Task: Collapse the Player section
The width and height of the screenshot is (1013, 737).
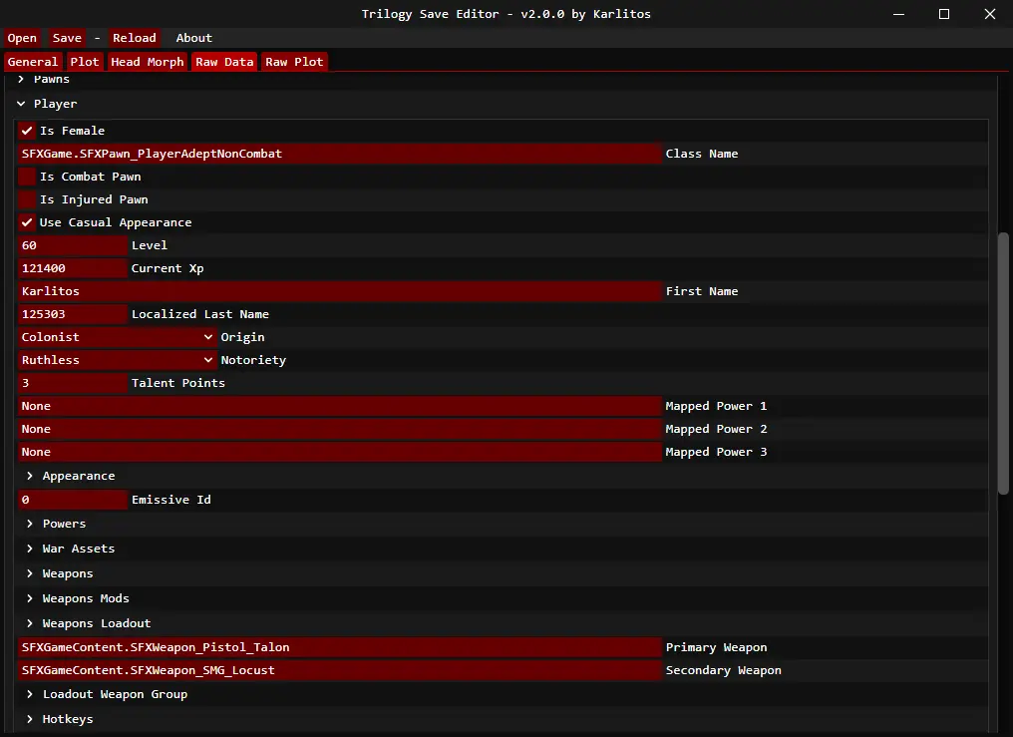Action: (21, 104)
